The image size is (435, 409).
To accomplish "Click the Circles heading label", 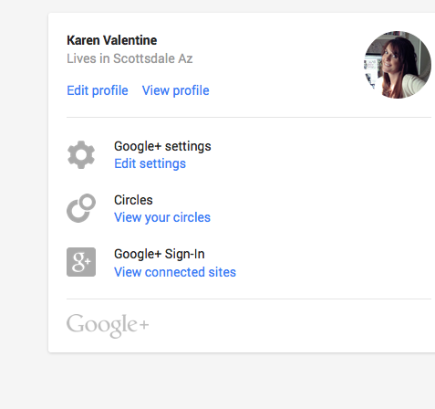I will (133, 200).
